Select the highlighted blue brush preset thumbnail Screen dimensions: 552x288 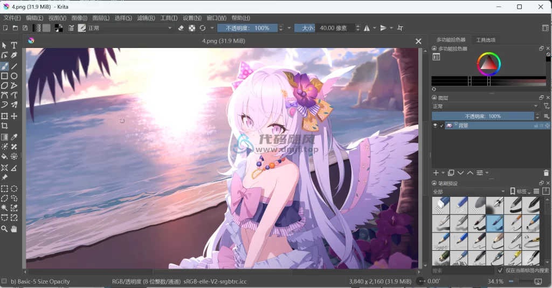point(495,223)
